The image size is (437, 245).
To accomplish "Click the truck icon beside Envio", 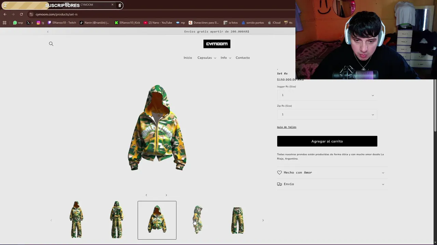I will tap(280, 184).
